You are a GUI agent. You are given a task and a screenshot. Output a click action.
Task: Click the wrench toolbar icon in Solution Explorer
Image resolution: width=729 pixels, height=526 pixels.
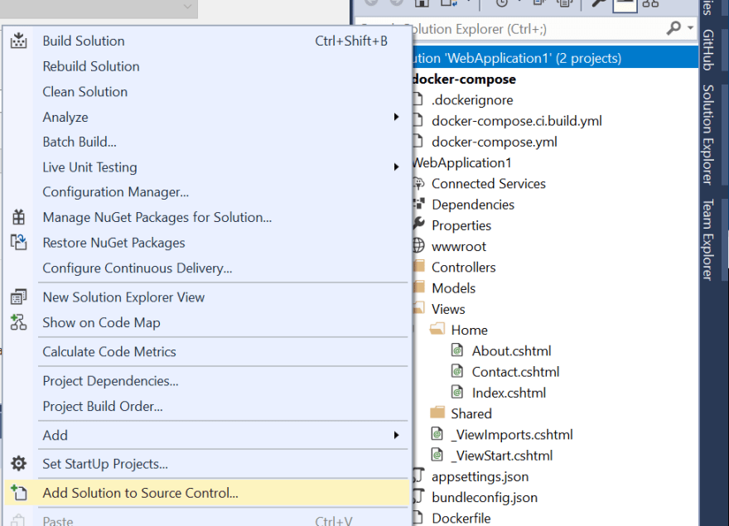click(x=598, y=3)
